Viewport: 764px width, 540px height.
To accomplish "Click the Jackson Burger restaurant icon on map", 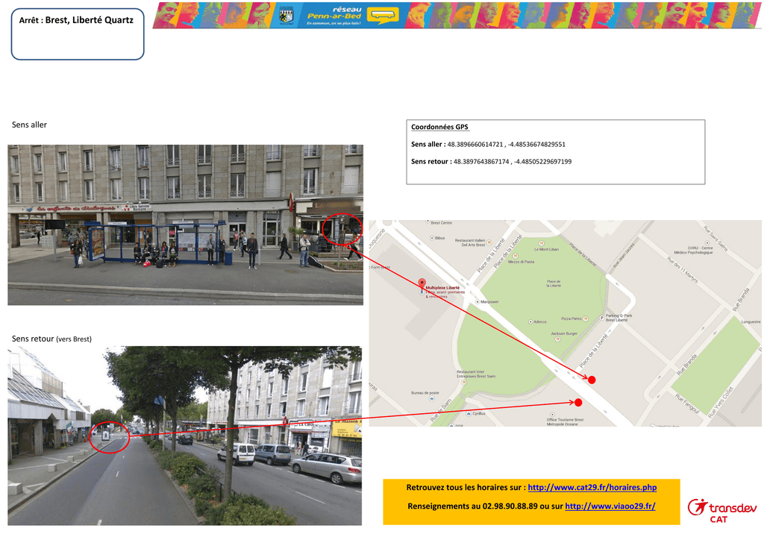I will pyautogui.click(x=557, y=339).
